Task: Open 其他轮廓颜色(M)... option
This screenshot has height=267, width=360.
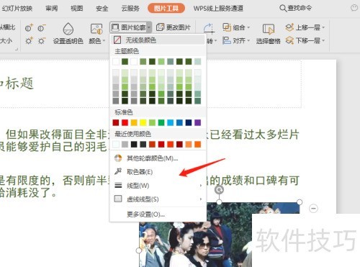Action: [158, 158]
